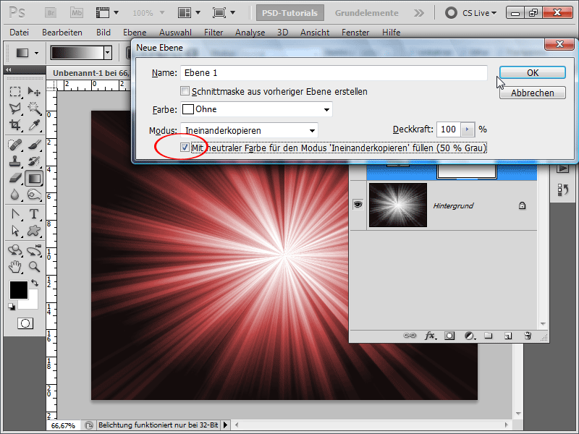Select the Polygonal Lasso tool

click(x=15, y=108)
